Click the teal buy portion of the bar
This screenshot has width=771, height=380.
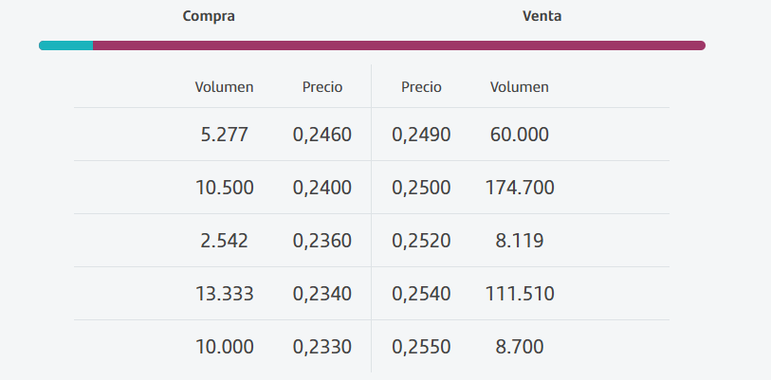coord(65,45)
